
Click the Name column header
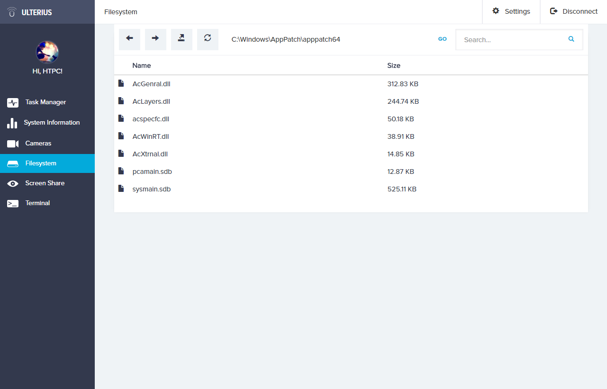[142, 65]
